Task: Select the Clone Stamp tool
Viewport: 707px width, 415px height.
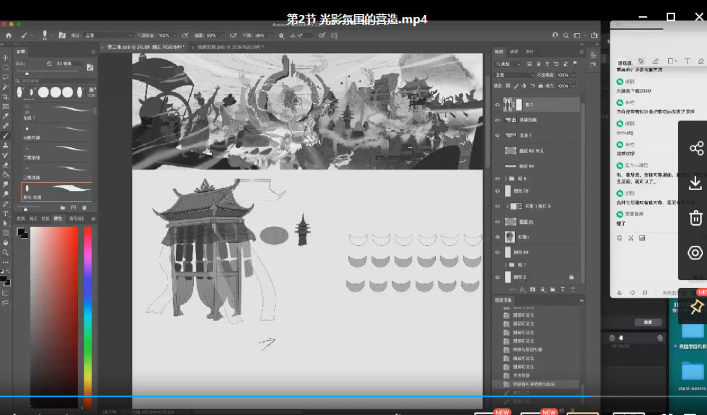Action: coord(5,145)
